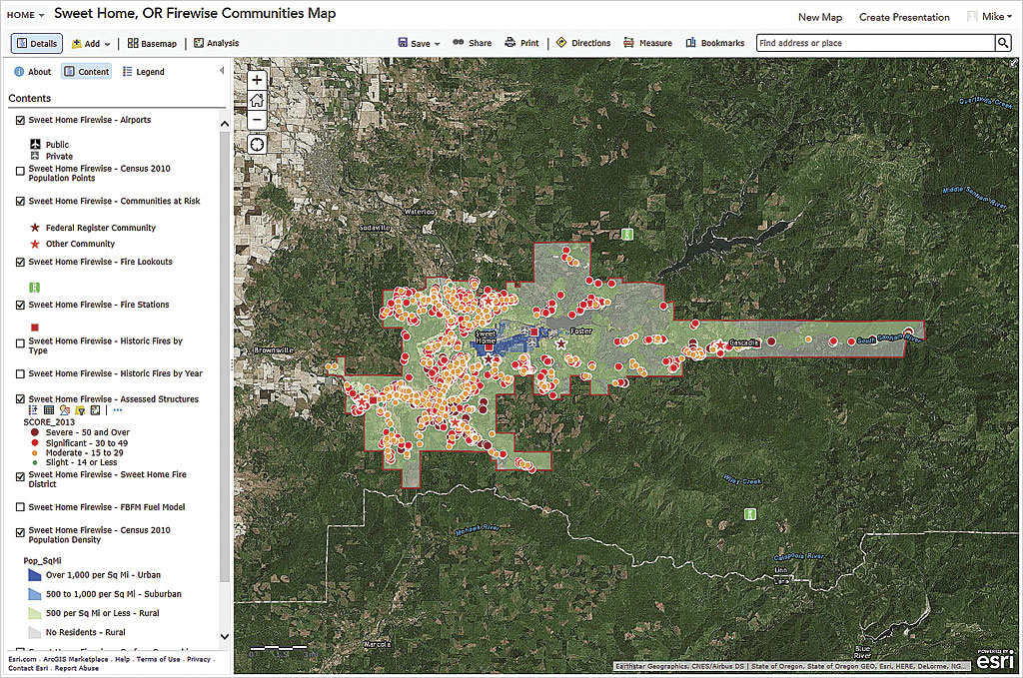The image size is (1023, 678).
Task: Open the Privacy footer link
Action: [199, 659]
